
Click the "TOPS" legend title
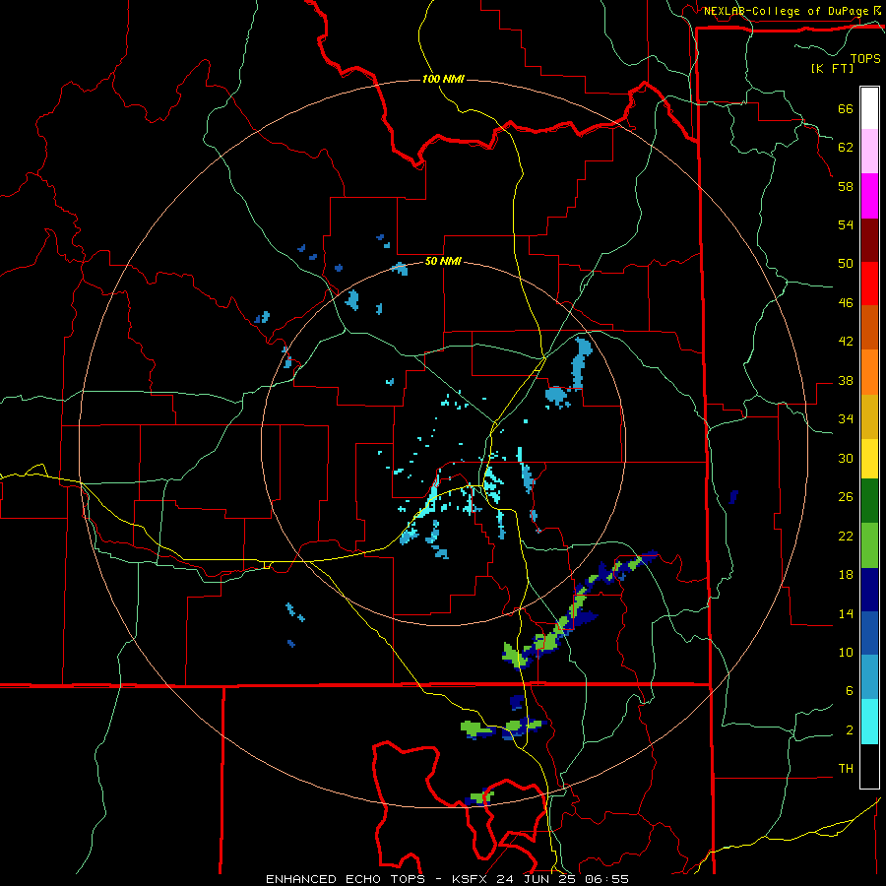[x=865, y=58]
